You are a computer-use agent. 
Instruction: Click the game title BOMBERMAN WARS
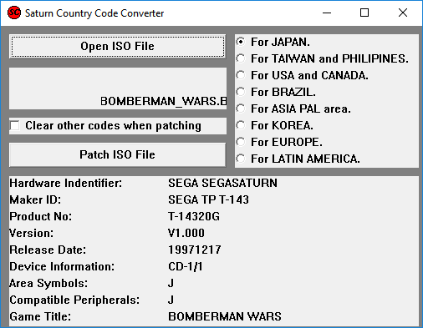click(225, 316)
